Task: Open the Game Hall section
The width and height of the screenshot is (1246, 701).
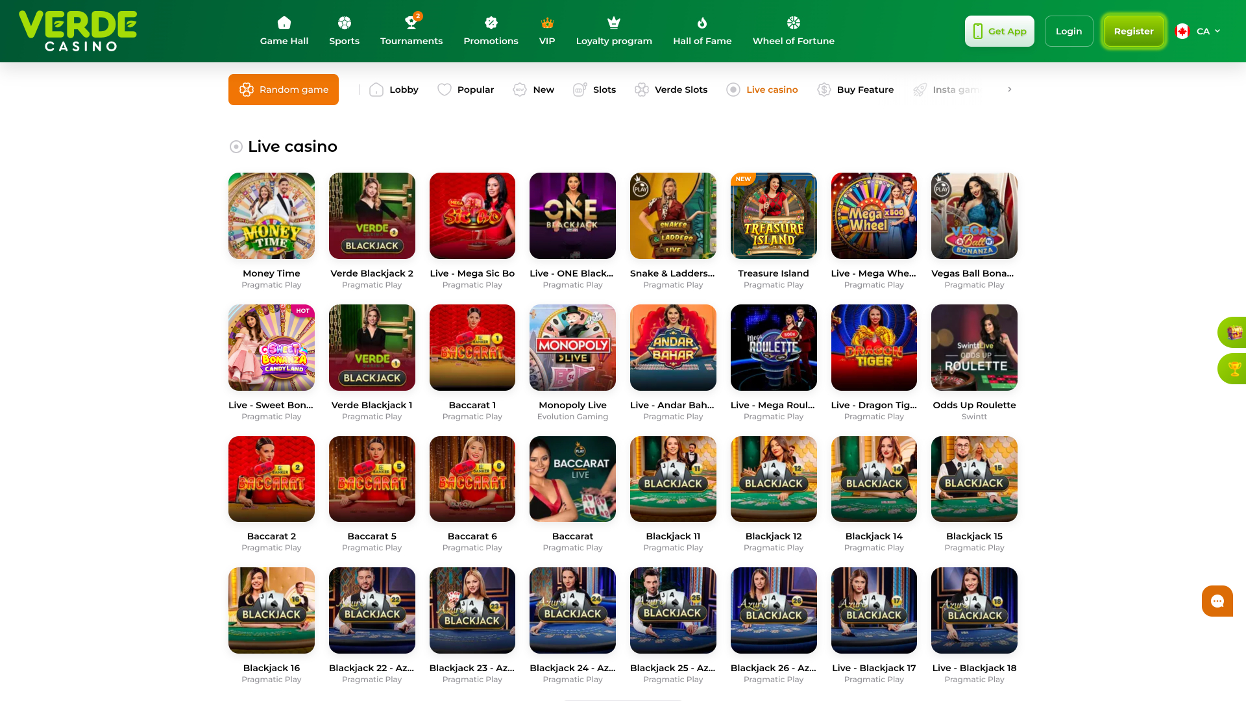Action: click(284, 31)
